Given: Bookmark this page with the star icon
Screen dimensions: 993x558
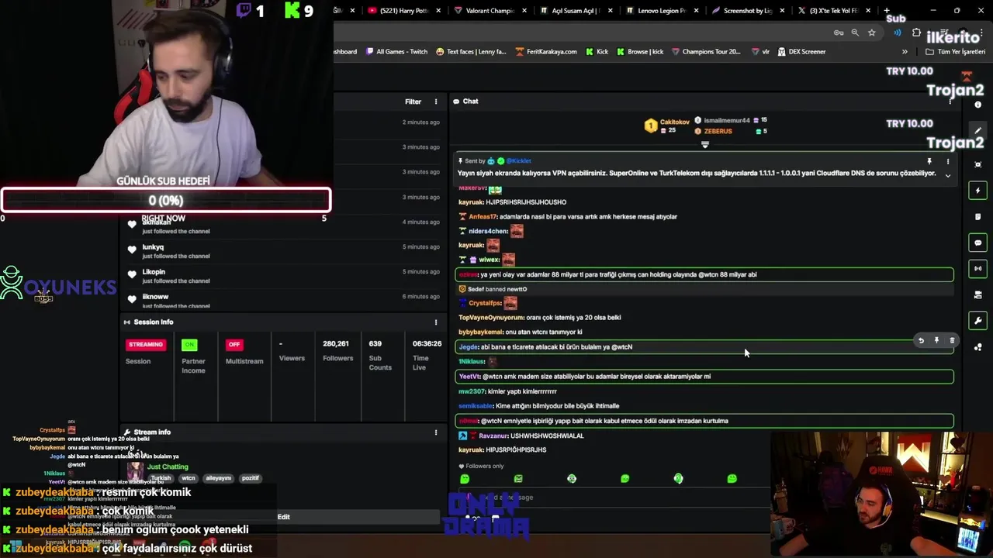Looking at the screenshot, I should (872, 33).
